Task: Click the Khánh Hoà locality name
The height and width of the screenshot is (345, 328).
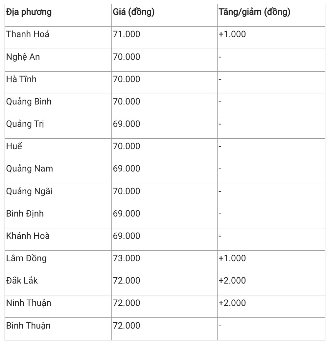Action: (x=28, y=236)
